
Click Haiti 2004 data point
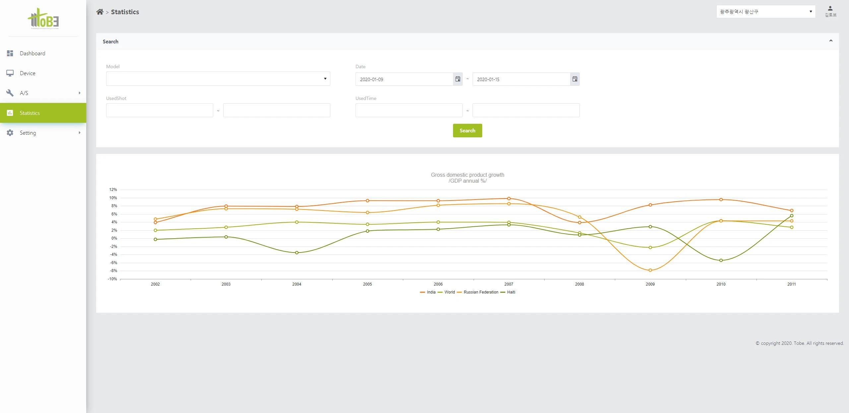tap(296, 253)
